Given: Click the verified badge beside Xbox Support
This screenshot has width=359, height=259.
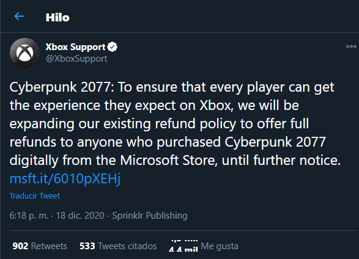Looking at the screenshot, I should [113, 47].
